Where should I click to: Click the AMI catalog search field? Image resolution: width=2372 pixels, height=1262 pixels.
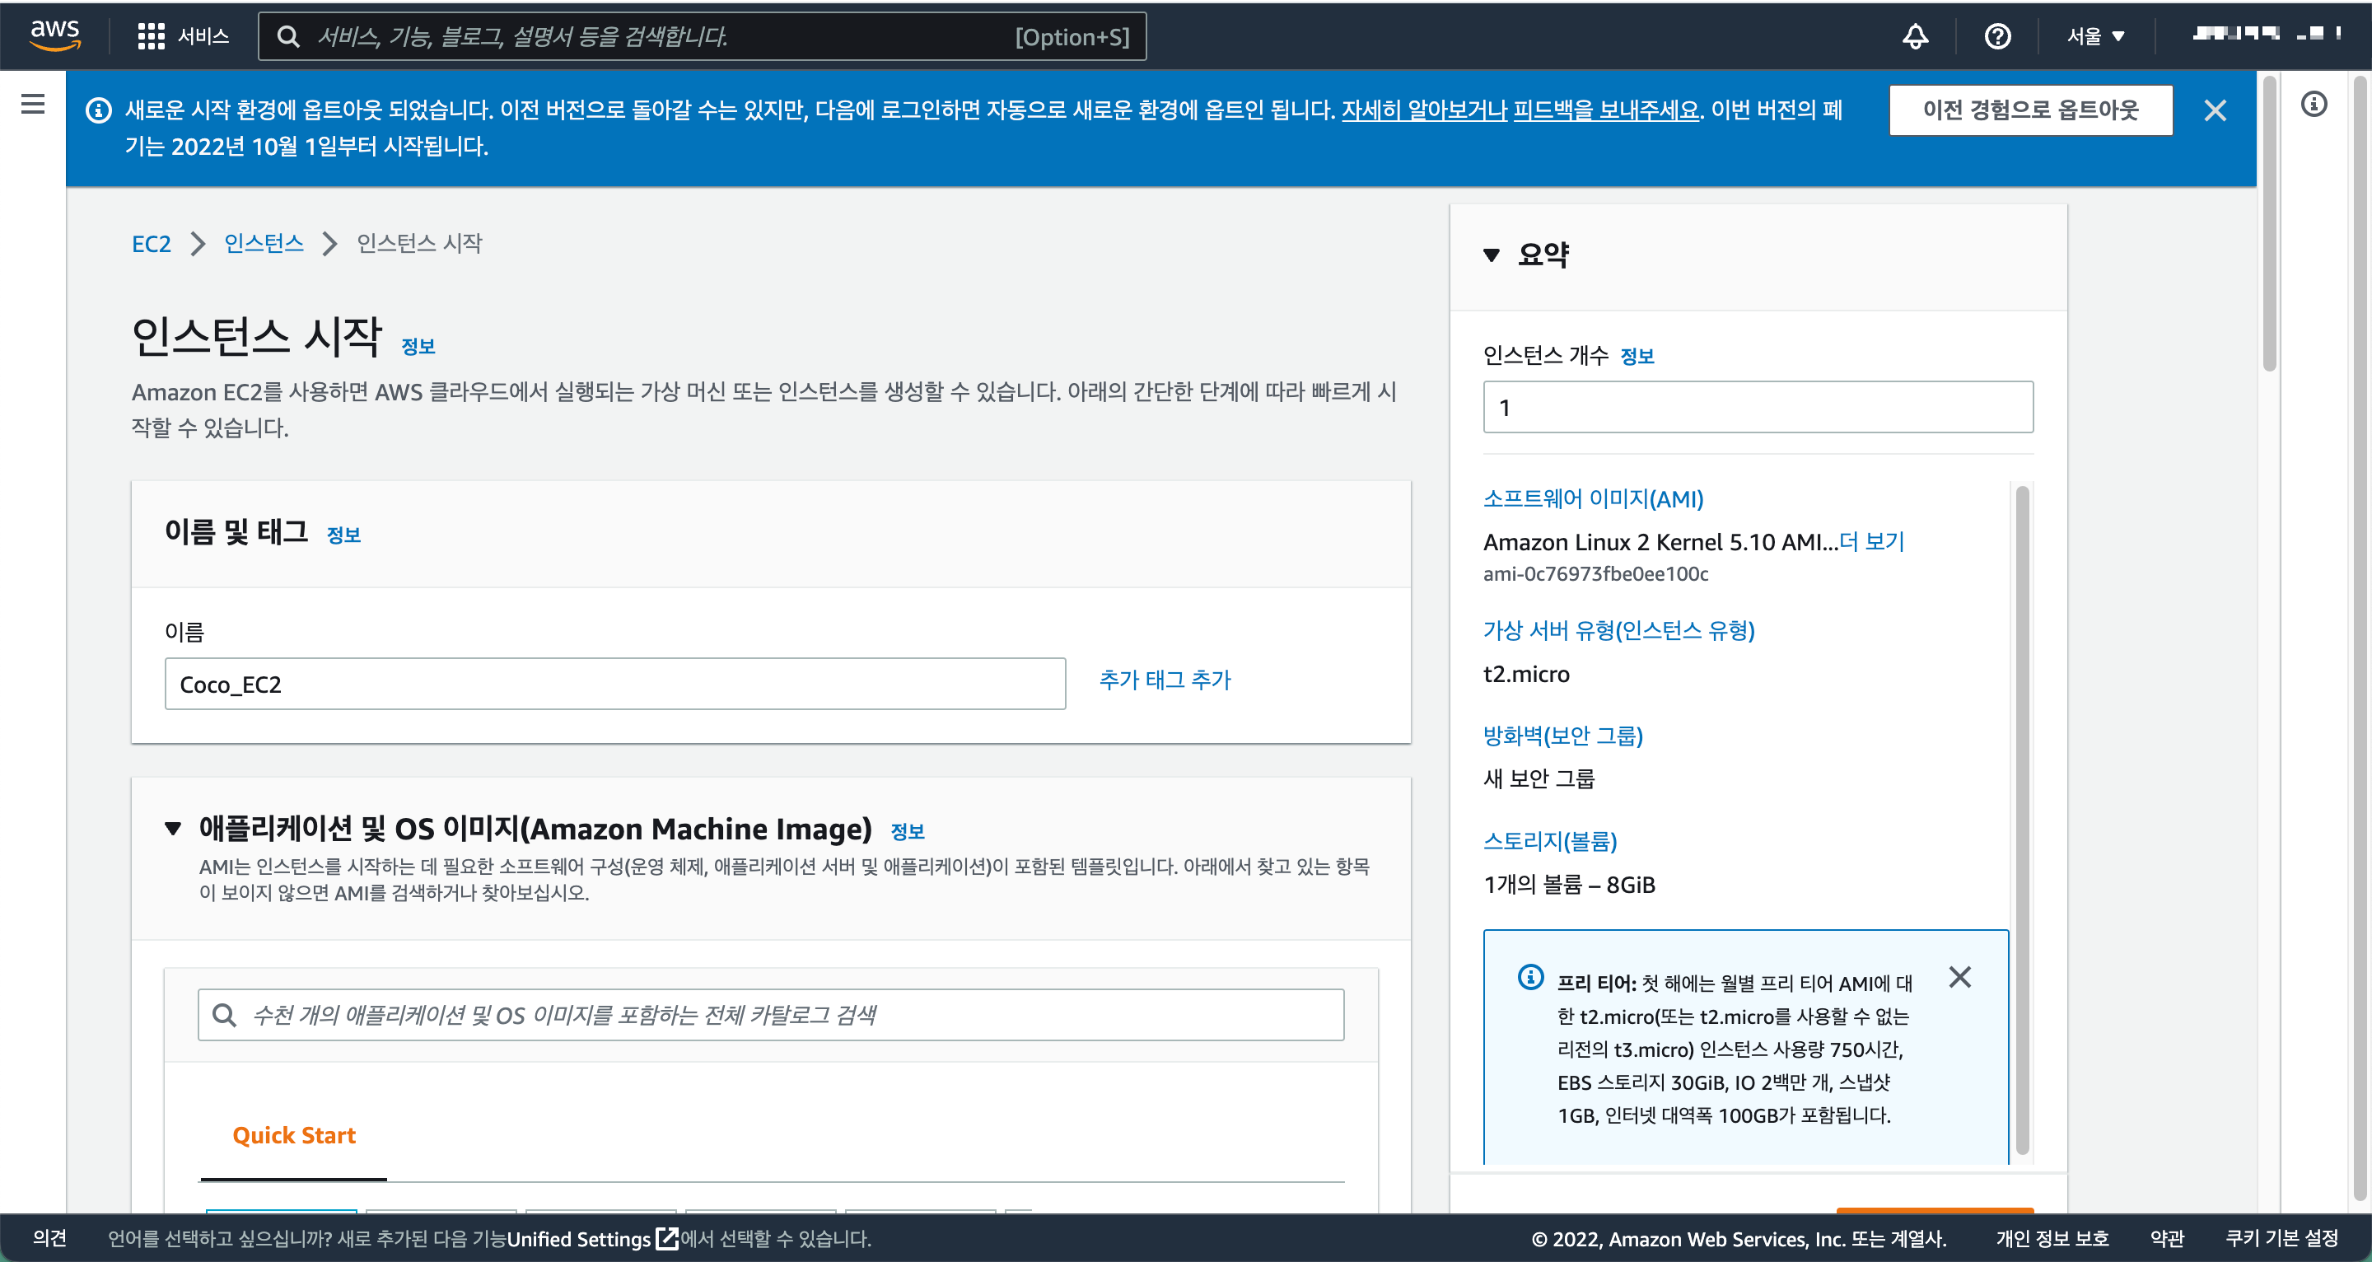click(771, 1014)
